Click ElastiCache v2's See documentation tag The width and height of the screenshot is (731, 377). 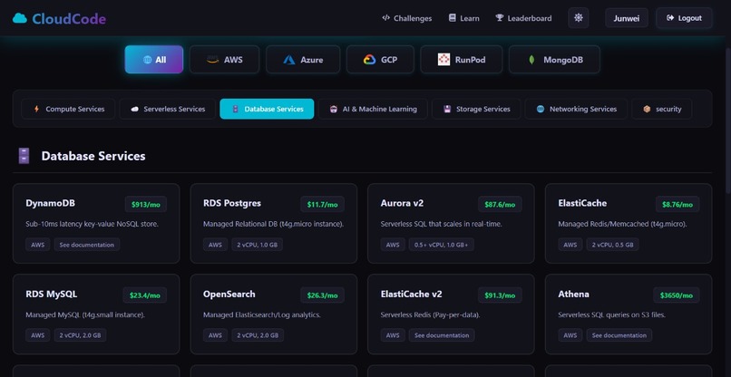pos(442,335)
